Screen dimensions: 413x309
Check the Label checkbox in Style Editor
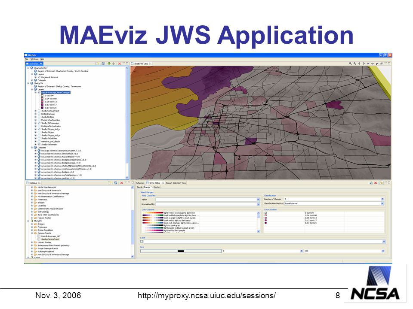(142, 242)
